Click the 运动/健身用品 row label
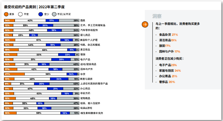Image resolution: width=223 pixels, height=121 pixels. pyautogui.click(x=88, y=64)
